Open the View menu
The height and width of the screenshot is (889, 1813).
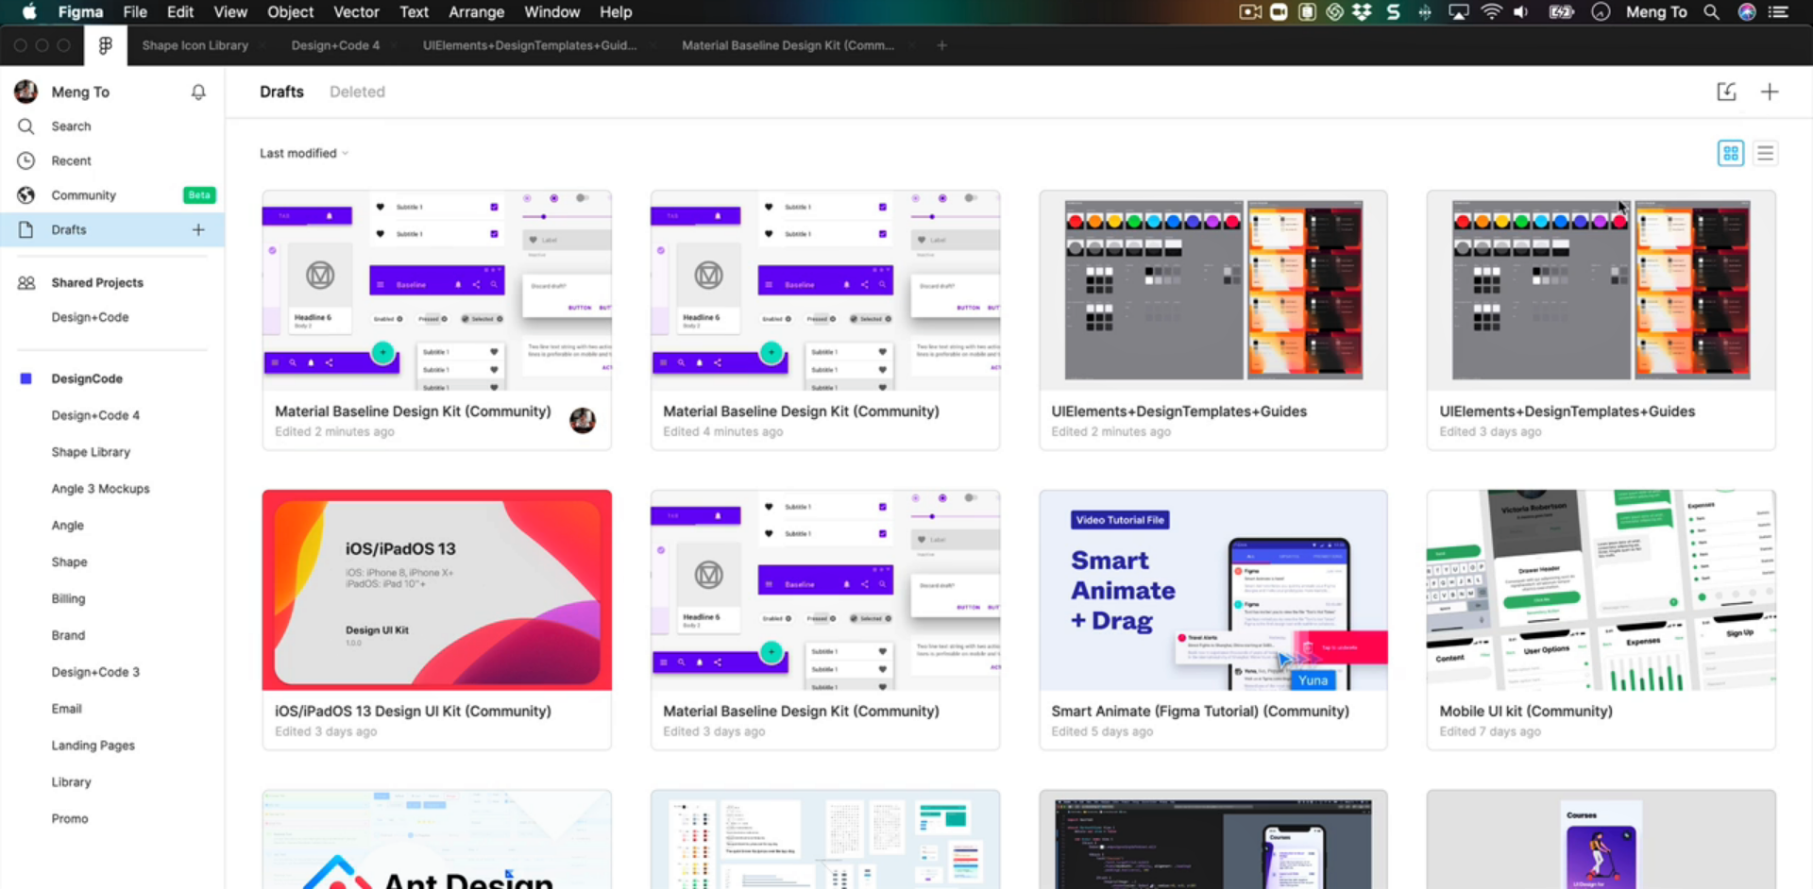pos(230,11)
